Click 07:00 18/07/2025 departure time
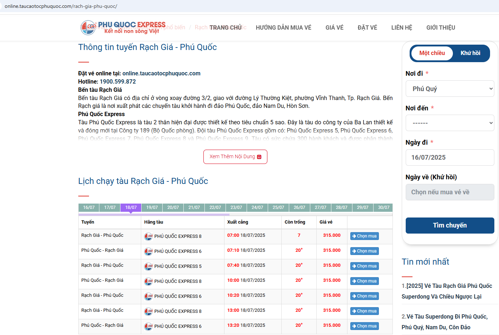499x335 pixels. click(x=246, y=235)
